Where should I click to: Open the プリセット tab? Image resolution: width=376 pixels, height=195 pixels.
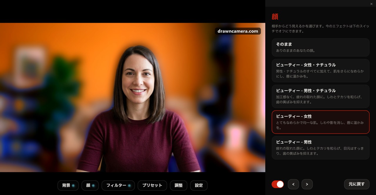click(x=152, y=185)
